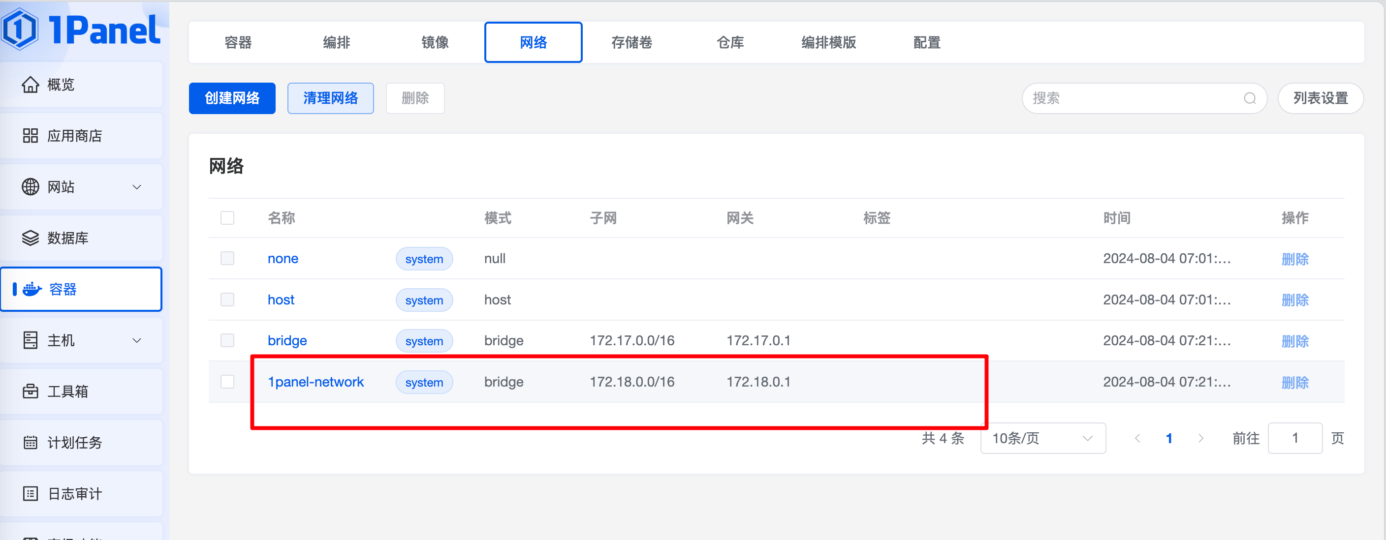
Task: Open the bridge network link
Action: pyautogui.click(x=287, y=340)
